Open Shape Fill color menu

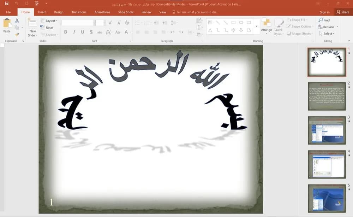point(297,20)
